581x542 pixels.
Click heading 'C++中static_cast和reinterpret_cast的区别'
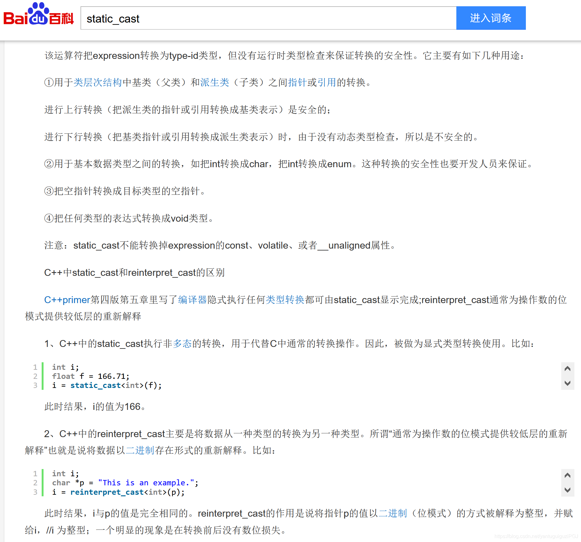click(x=134, y=272)
